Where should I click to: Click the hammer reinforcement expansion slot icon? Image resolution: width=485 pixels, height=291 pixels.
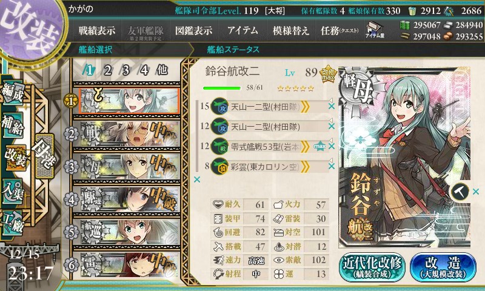pyautogui.click(x=460, y=192)
